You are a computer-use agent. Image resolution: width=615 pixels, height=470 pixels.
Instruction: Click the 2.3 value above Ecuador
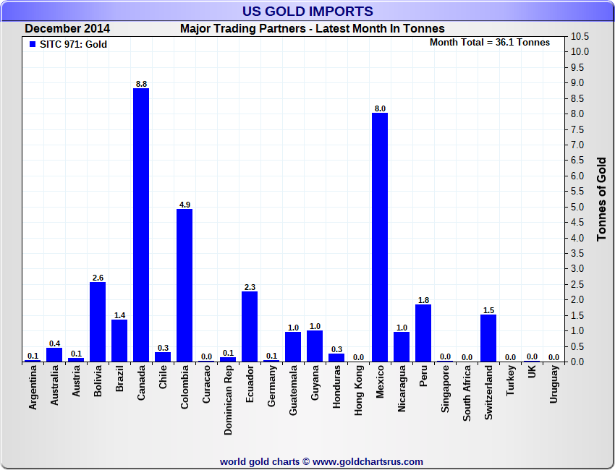click(x=250, y=287)
